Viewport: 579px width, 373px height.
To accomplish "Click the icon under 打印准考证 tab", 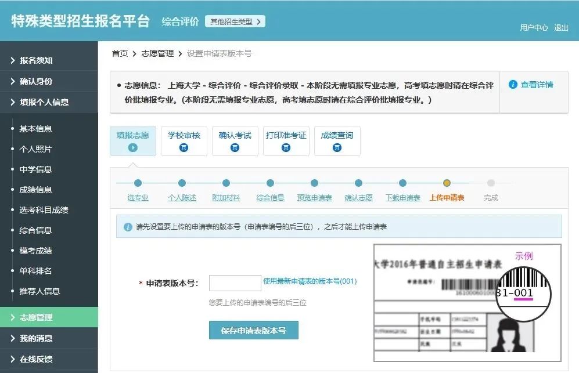I will pyautogui.click(x=286, y=148).
